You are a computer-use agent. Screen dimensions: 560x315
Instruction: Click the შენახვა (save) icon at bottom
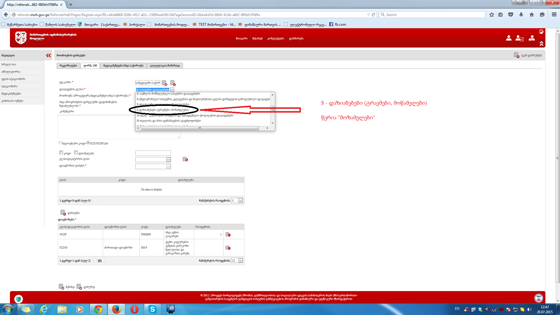point(61,287)
